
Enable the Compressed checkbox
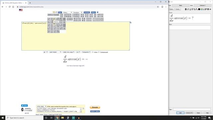(99, 52)
